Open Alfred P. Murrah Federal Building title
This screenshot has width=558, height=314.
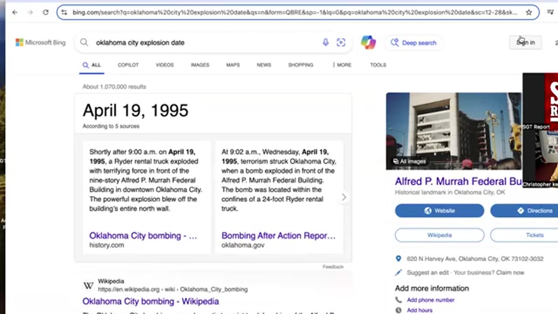click(458, 181)
